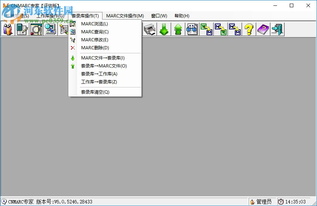The width and height of the screenshot is (317, 206).
Task: Click the computer search toolbar icon
Action: [x=51, y=29]
